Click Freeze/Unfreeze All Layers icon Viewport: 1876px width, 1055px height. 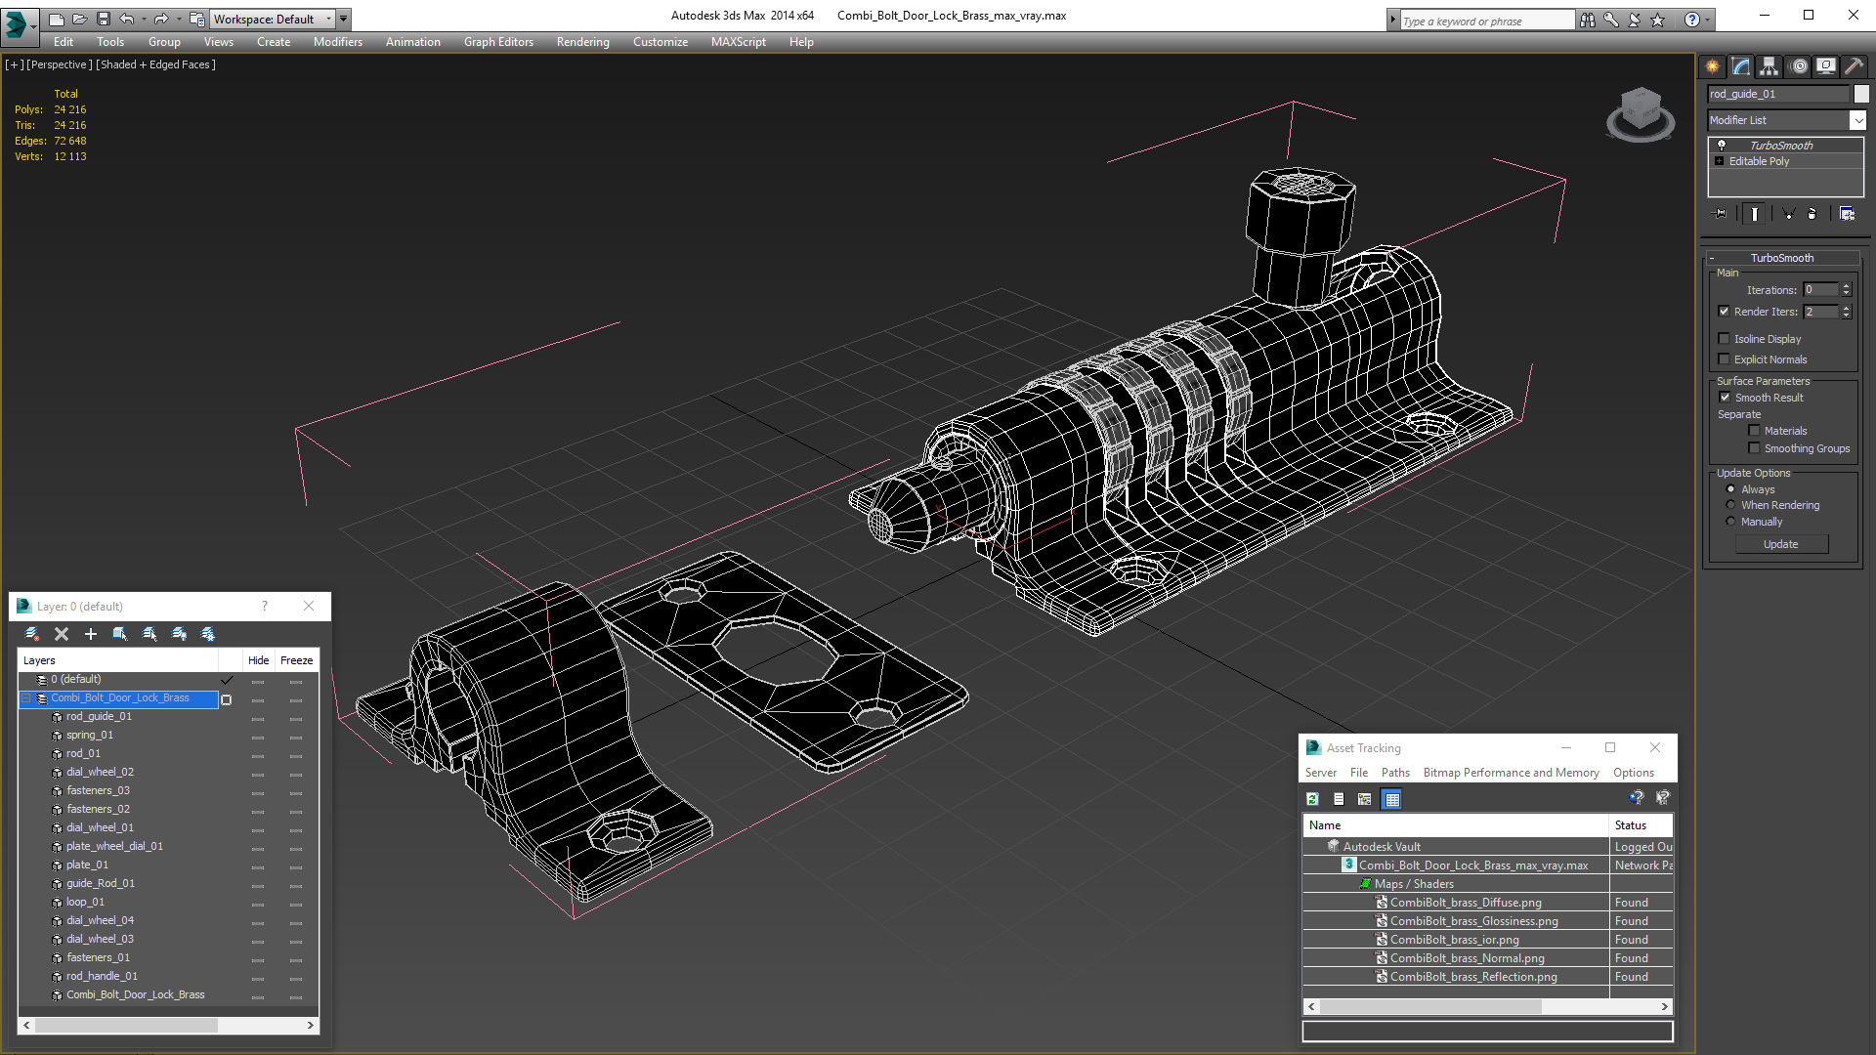tap(208, 634)
